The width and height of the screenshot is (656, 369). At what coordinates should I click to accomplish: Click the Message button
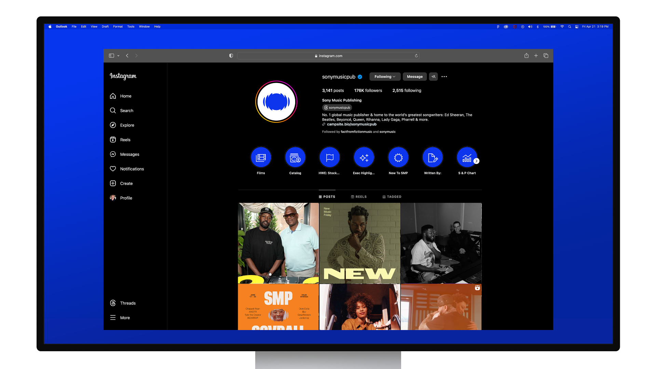pyautogui.click(x=415, y=77)
